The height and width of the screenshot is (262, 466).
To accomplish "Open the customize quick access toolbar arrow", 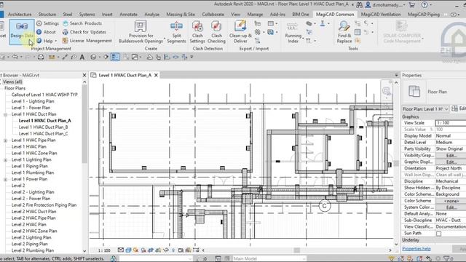I will 191,57.
